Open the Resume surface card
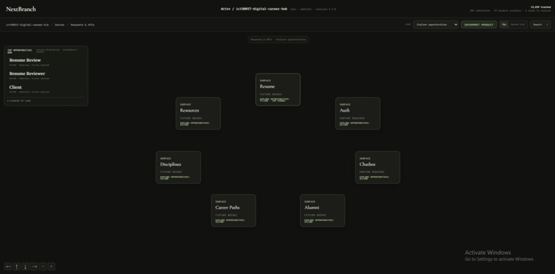This screenshot has width=555, height=274. [x=278, y=89]
